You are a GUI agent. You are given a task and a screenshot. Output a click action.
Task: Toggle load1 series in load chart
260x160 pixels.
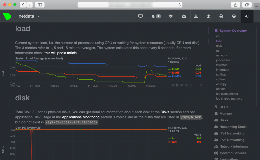pyautogui.click(x=175, y=69)
